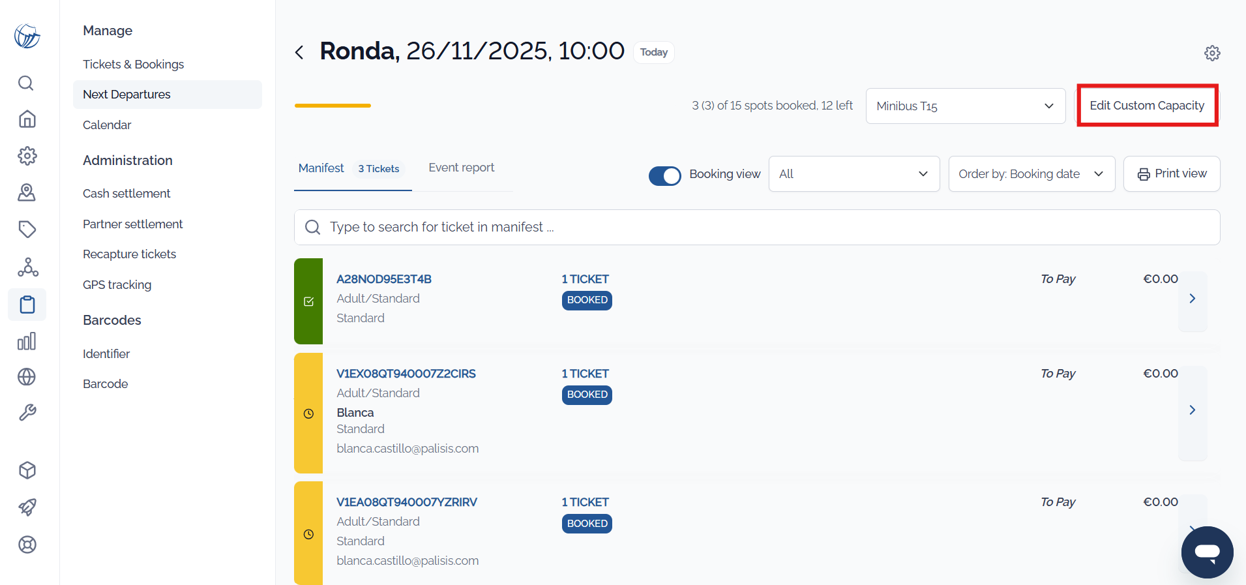Open the search icon in sidebar

click(26, 83)
